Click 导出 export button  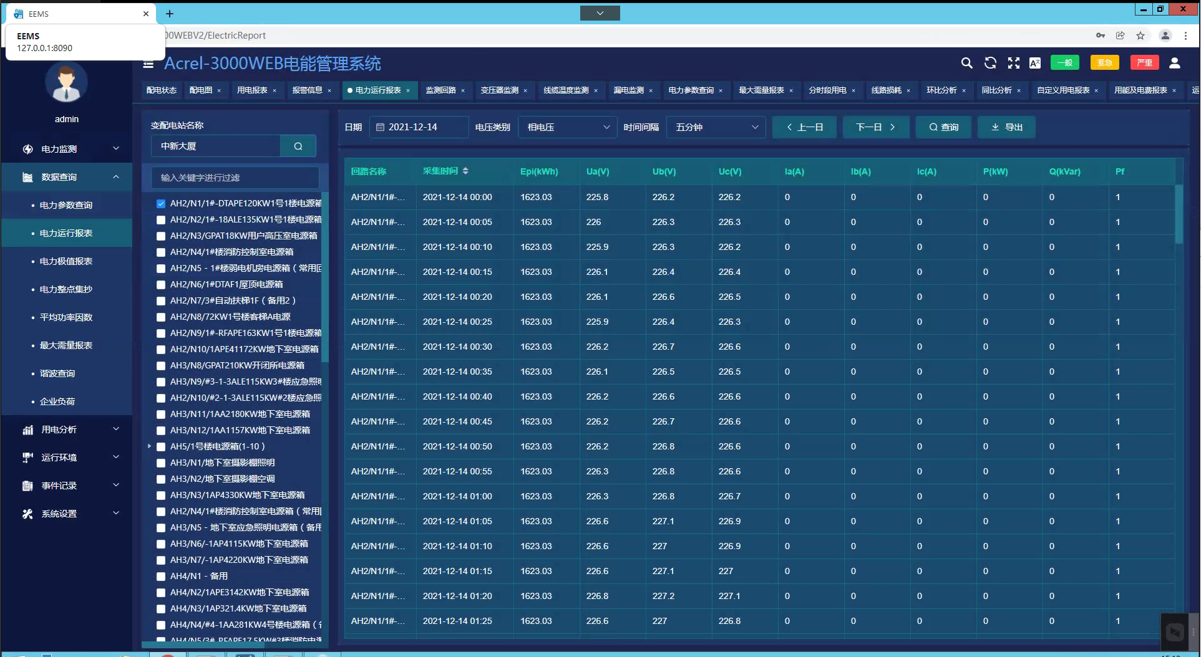coord(1007,127)
